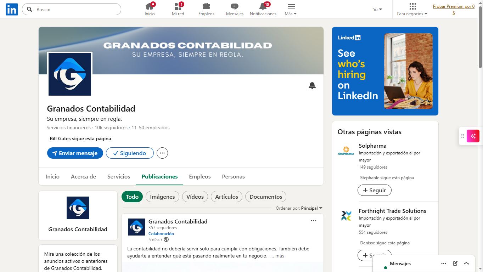Click the pink AI sparkle icon

(473, 136)
